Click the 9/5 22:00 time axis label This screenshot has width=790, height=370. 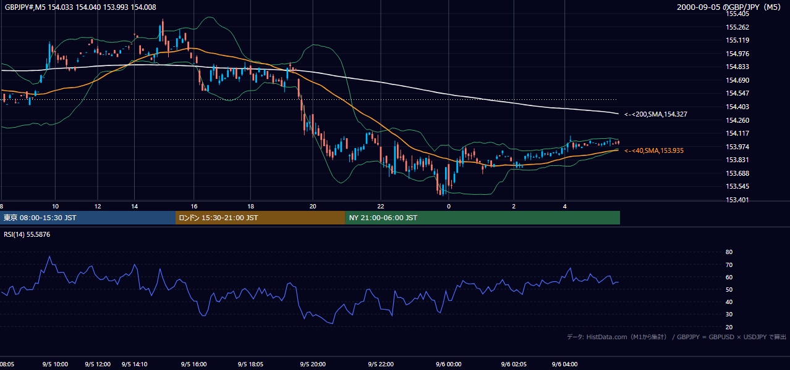(381, 364)
